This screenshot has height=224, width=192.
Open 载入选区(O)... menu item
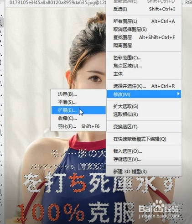tap(144, 151)
